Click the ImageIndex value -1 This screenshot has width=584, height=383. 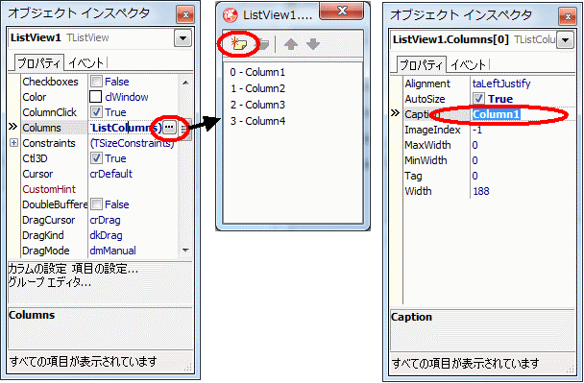[x=477, y=130]
